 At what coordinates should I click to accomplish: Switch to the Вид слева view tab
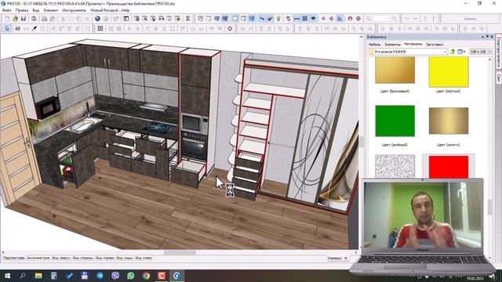point(143,258)
